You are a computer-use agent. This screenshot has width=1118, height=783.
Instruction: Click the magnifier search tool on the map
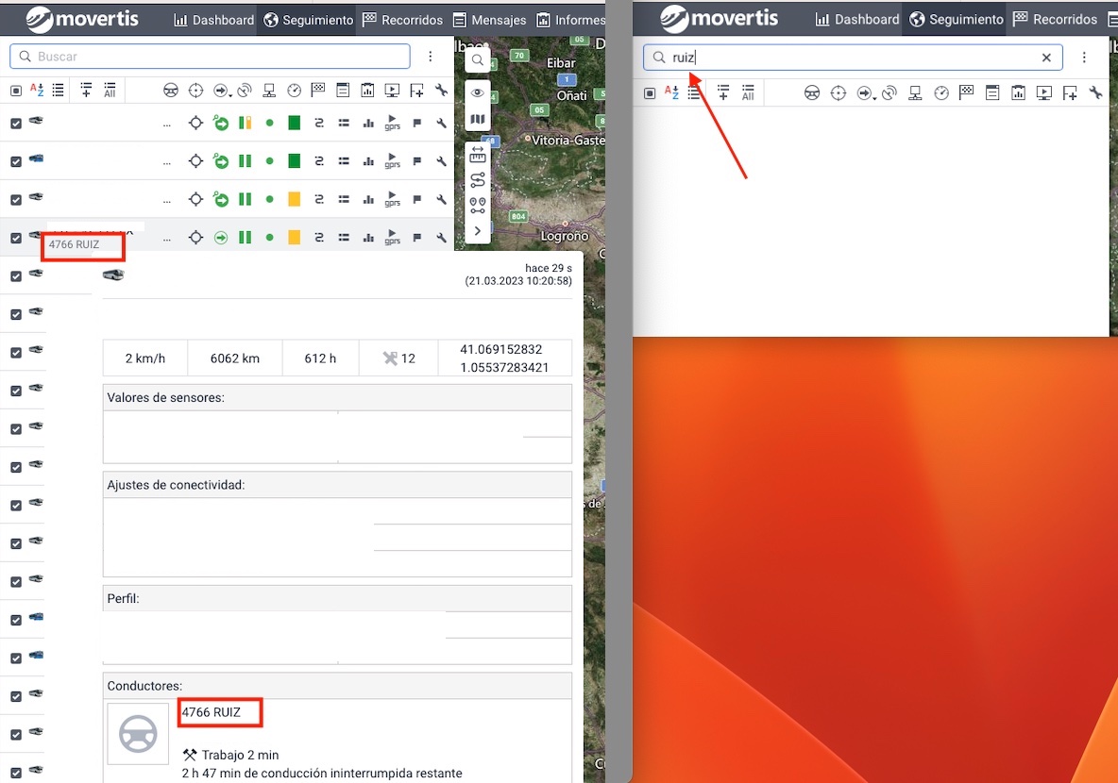(478, 60)
